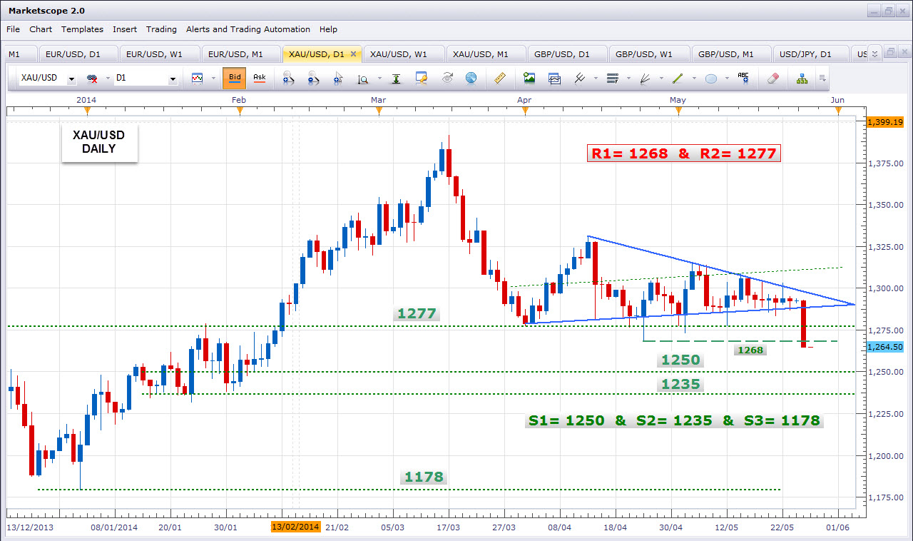Select the Andrews pitchfork tool

click(x=578, y=79)
